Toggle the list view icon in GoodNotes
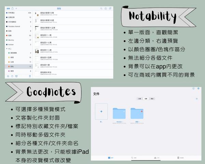Image resolution: width=205 pixels, height=164 pixels. (196, 98)
